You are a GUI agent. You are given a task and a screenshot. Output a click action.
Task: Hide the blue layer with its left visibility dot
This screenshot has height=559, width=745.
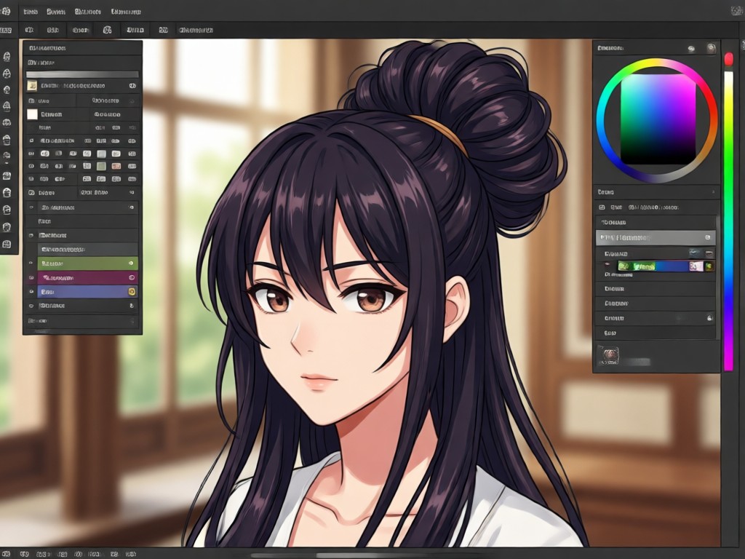coord(31,291)
